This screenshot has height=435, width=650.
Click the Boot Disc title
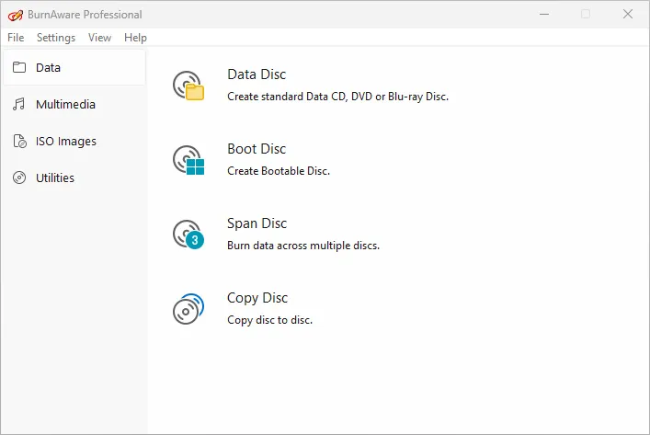click(257, 149)
